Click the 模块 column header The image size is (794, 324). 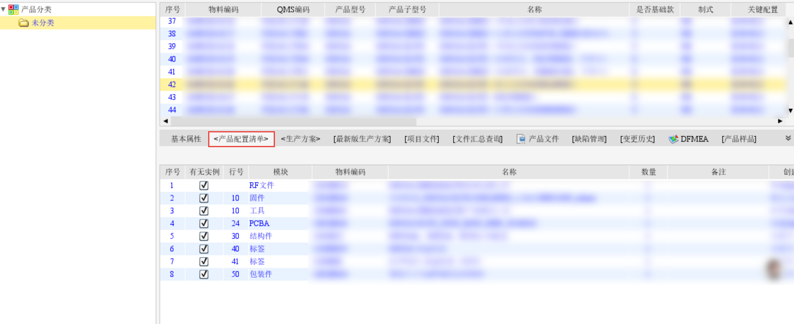[x=280, y=172]
